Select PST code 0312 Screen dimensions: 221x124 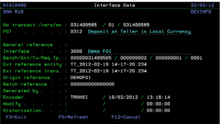pos(76,31)
